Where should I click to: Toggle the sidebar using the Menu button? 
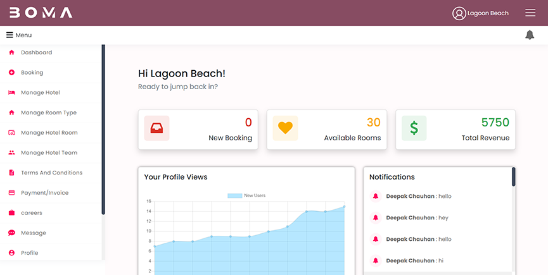coord(19,35)
